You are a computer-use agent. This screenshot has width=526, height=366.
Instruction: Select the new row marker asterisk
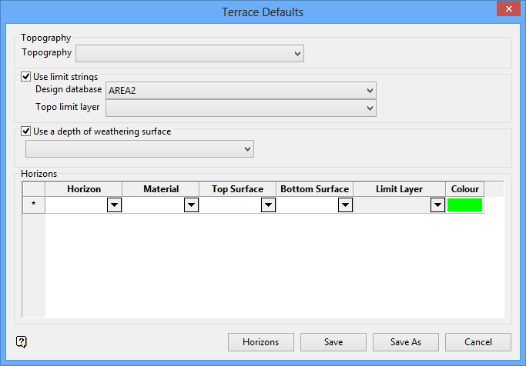tap(33, 205)
